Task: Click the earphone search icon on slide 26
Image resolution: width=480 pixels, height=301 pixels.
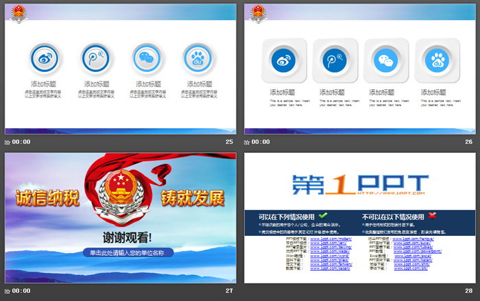Action: coord(334,60)
